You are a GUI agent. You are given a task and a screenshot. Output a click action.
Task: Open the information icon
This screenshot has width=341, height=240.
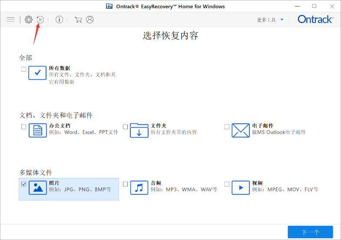click(x=59, y=20)
